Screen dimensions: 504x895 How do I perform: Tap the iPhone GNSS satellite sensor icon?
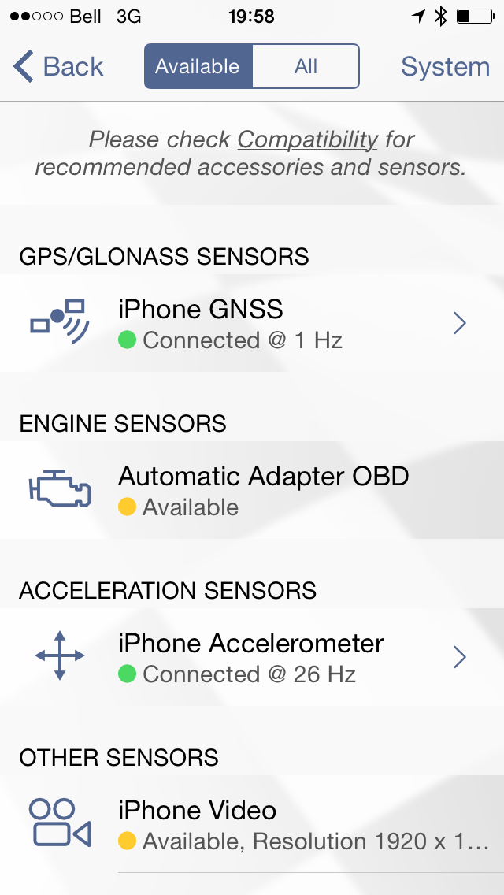pyautogui.click(x=60, y=322)
